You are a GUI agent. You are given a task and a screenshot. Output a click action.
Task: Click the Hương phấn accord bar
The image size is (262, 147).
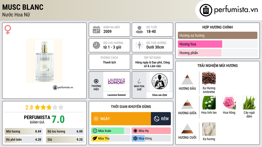pos(217,53)
